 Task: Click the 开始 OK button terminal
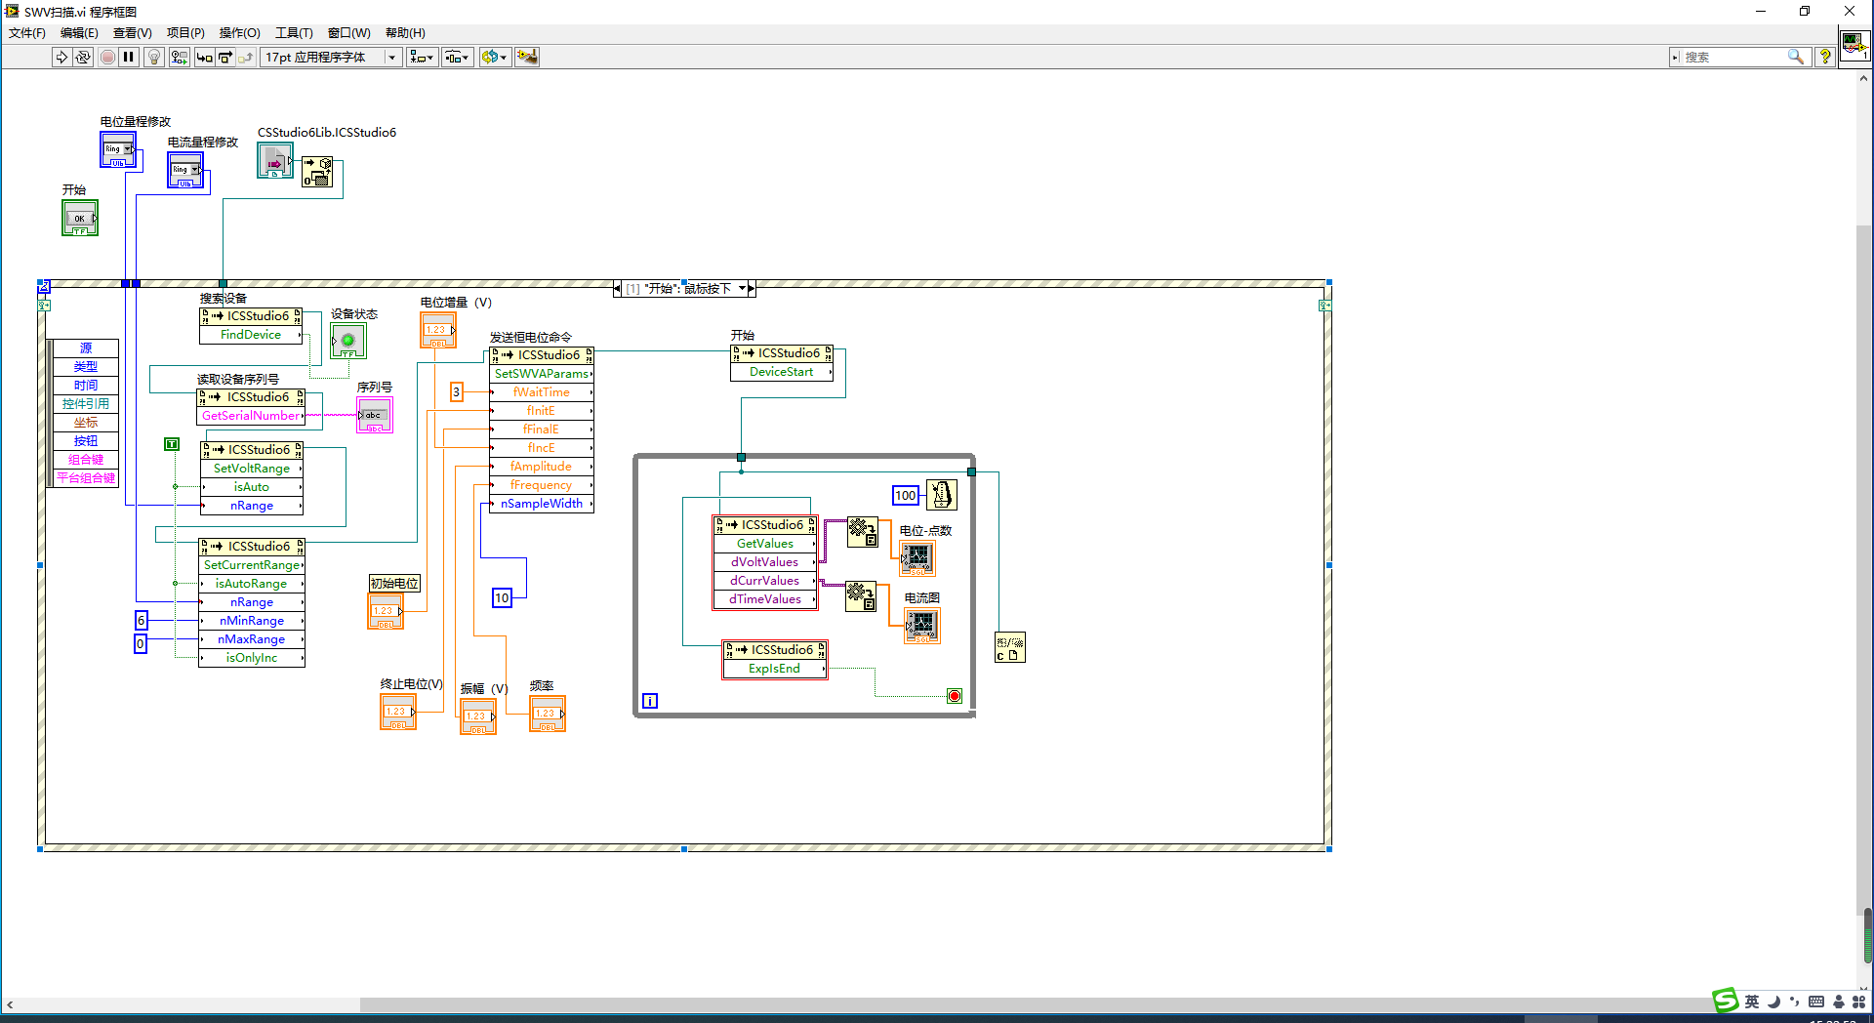[80, 219]
